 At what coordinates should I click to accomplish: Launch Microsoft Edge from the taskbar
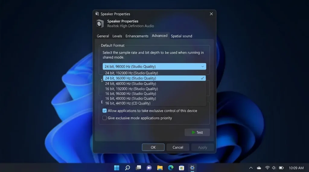171,168
